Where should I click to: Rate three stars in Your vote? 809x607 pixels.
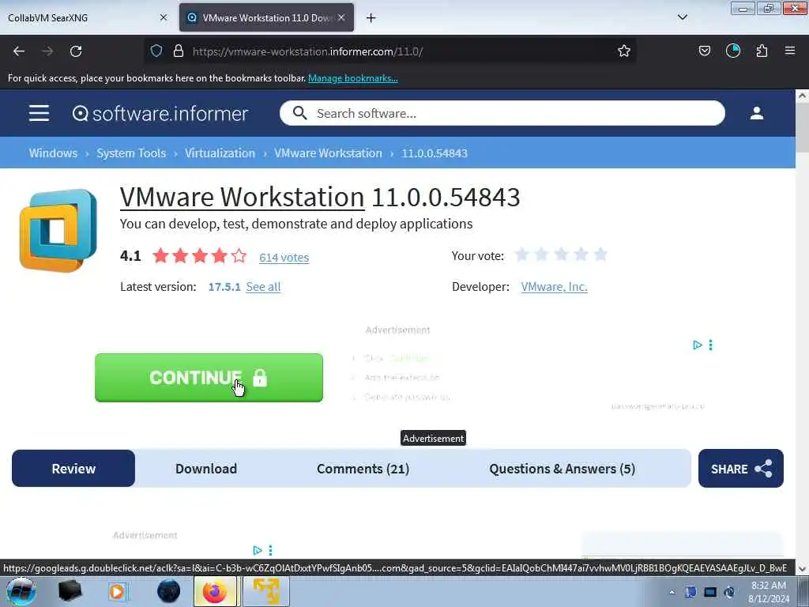562,254
